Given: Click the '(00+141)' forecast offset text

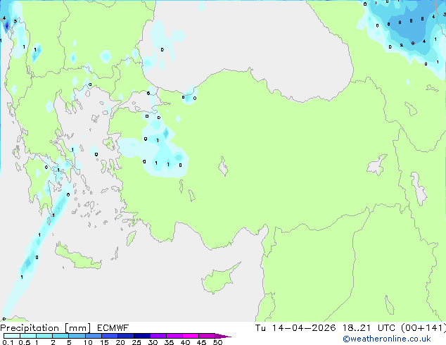Looking at the screenshot, I should pyautogui.click(x=423, y=328).
